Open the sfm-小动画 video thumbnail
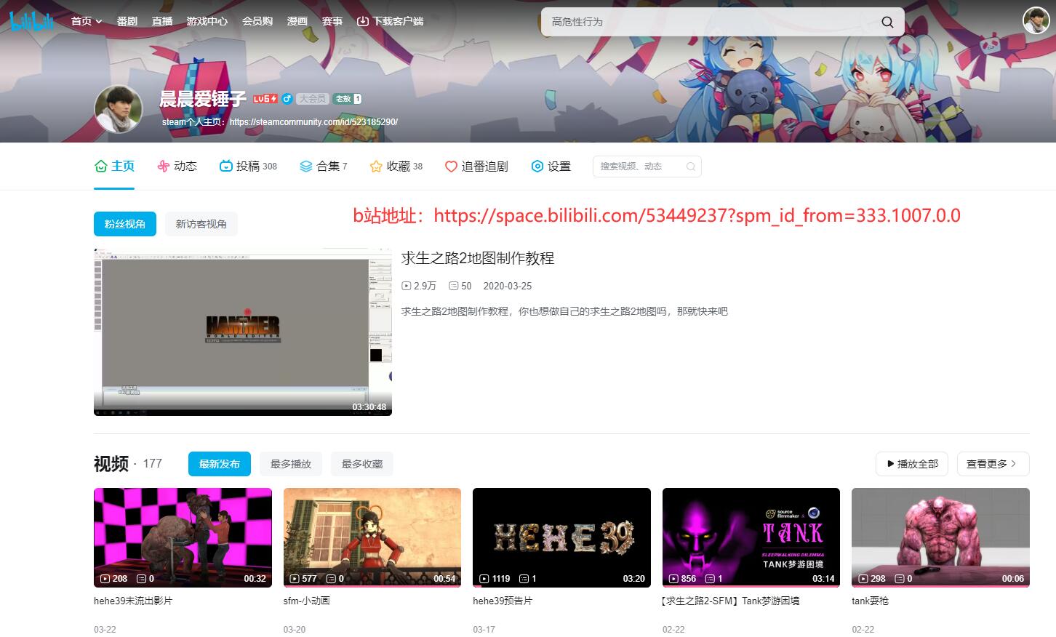This screenshot has width=1056, height=637. (372, 537)
